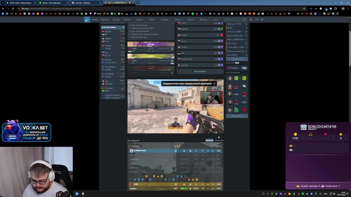The width and height of the screenshot is (351, 197).
Task: Click the YouTube icon on Trottah 1141 stream
Action: (222, 35)
